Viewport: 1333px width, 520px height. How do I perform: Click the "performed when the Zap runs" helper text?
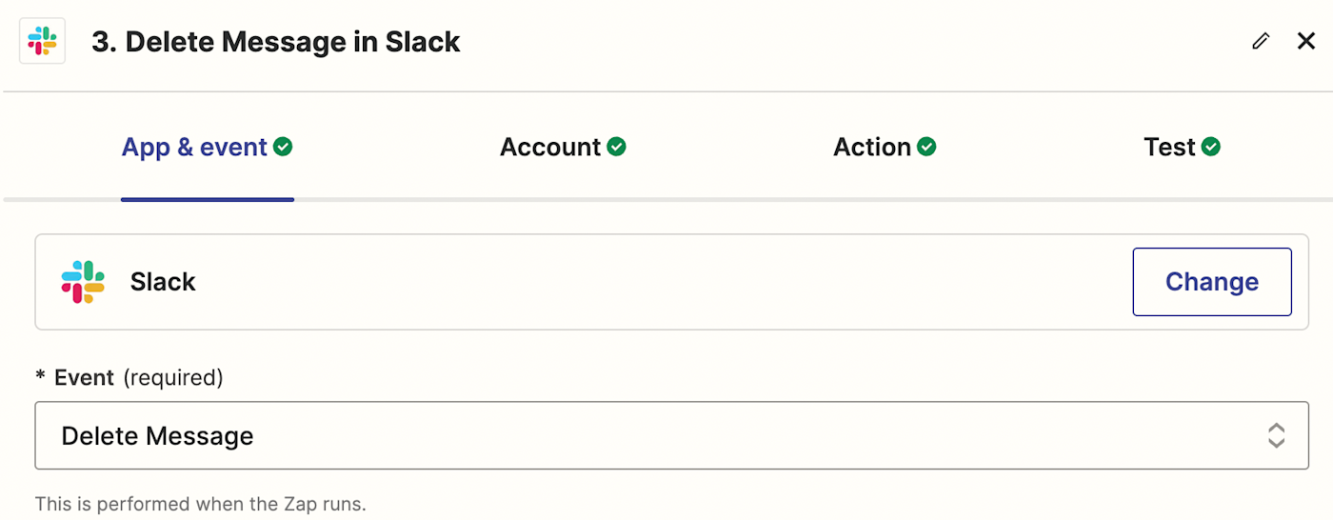(x=200, y=504)
